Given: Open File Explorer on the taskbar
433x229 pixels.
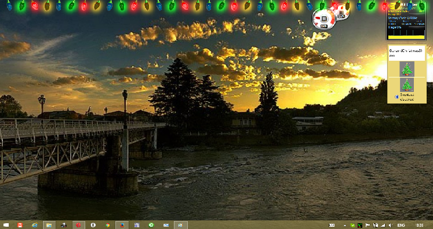Looking at the screenshot, I should [49, 225].
